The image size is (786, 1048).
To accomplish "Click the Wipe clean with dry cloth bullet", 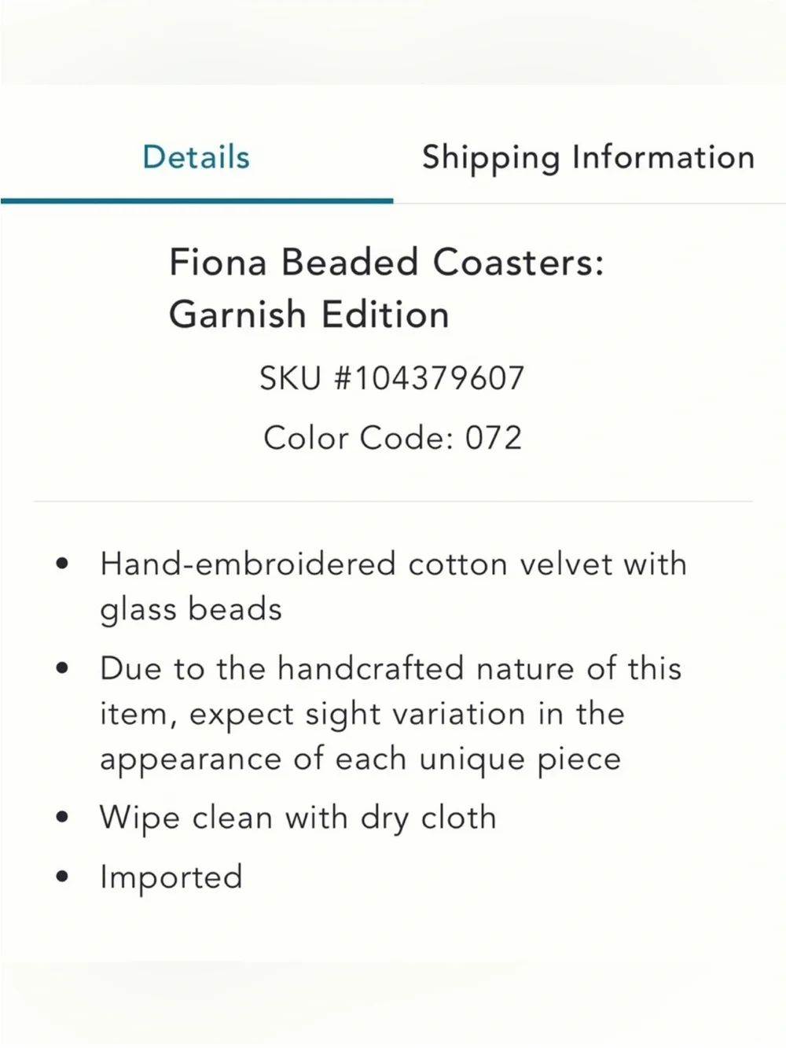I will pos(298,818).
